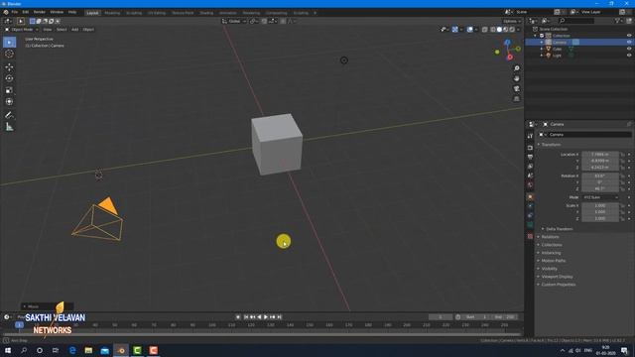This screenshot has height=357, width=635.
Task: Open the Scene properties tab
Action: [530, 176]
